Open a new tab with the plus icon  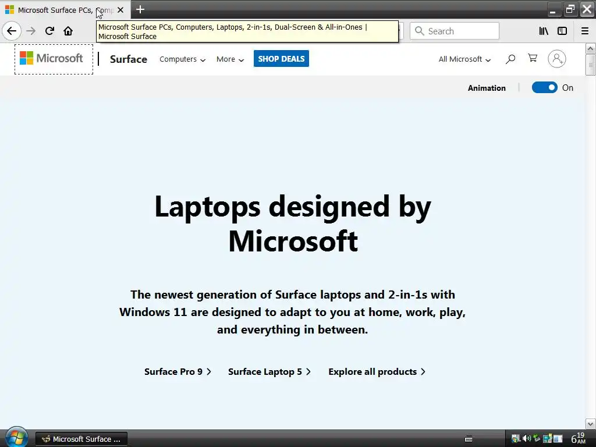click(140, 9)
